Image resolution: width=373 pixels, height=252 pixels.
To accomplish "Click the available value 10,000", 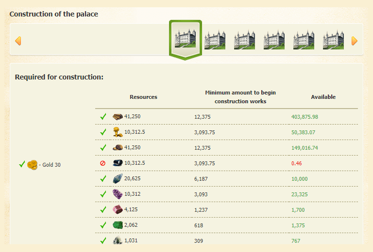I will point(300,179).
